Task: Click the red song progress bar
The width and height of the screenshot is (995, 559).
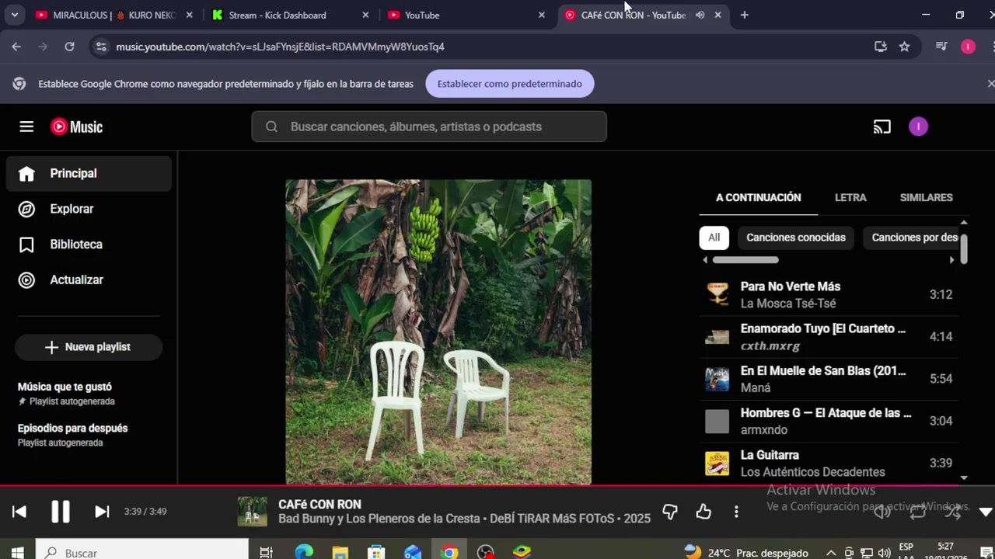Action: 497,486
